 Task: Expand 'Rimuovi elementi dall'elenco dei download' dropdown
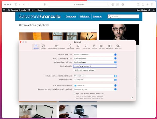95,89
